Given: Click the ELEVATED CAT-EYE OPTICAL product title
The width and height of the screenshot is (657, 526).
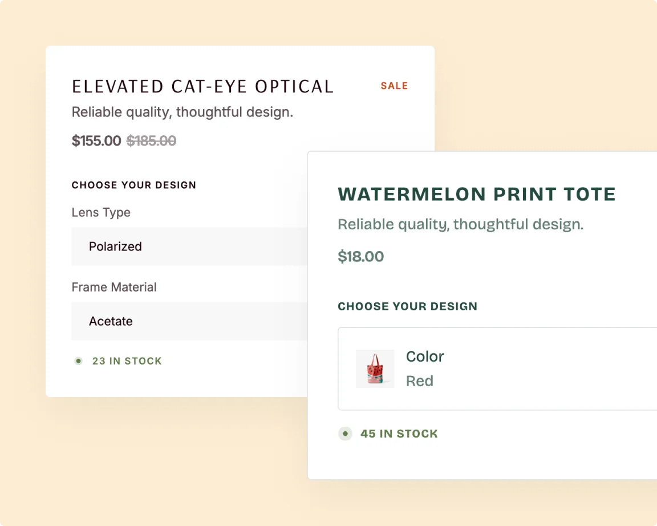Looking at the screenshot, I should point(202,86).
